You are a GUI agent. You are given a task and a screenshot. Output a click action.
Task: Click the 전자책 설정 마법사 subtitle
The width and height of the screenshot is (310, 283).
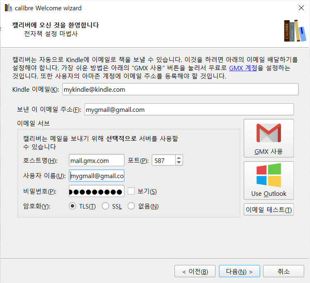tap(51, 34)
